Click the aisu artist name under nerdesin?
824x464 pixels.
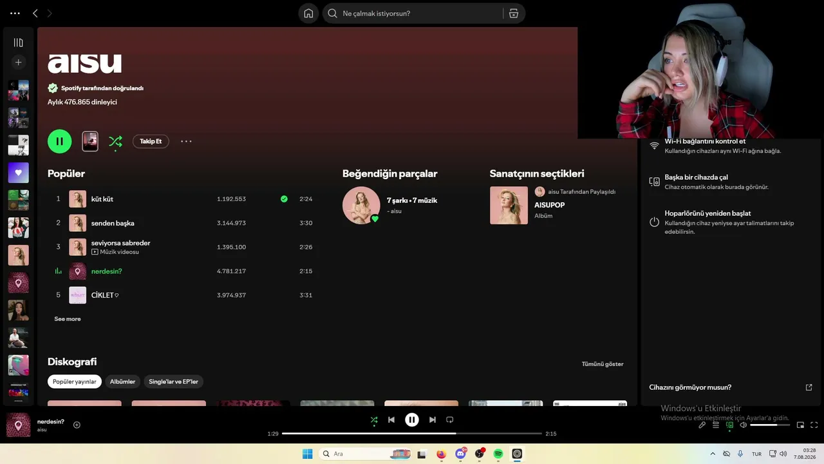pyautogui.click(x=42, y=430)
